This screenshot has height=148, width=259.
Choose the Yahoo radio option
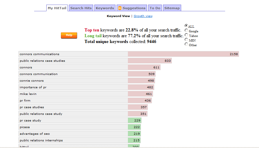[x=186, y=35]
